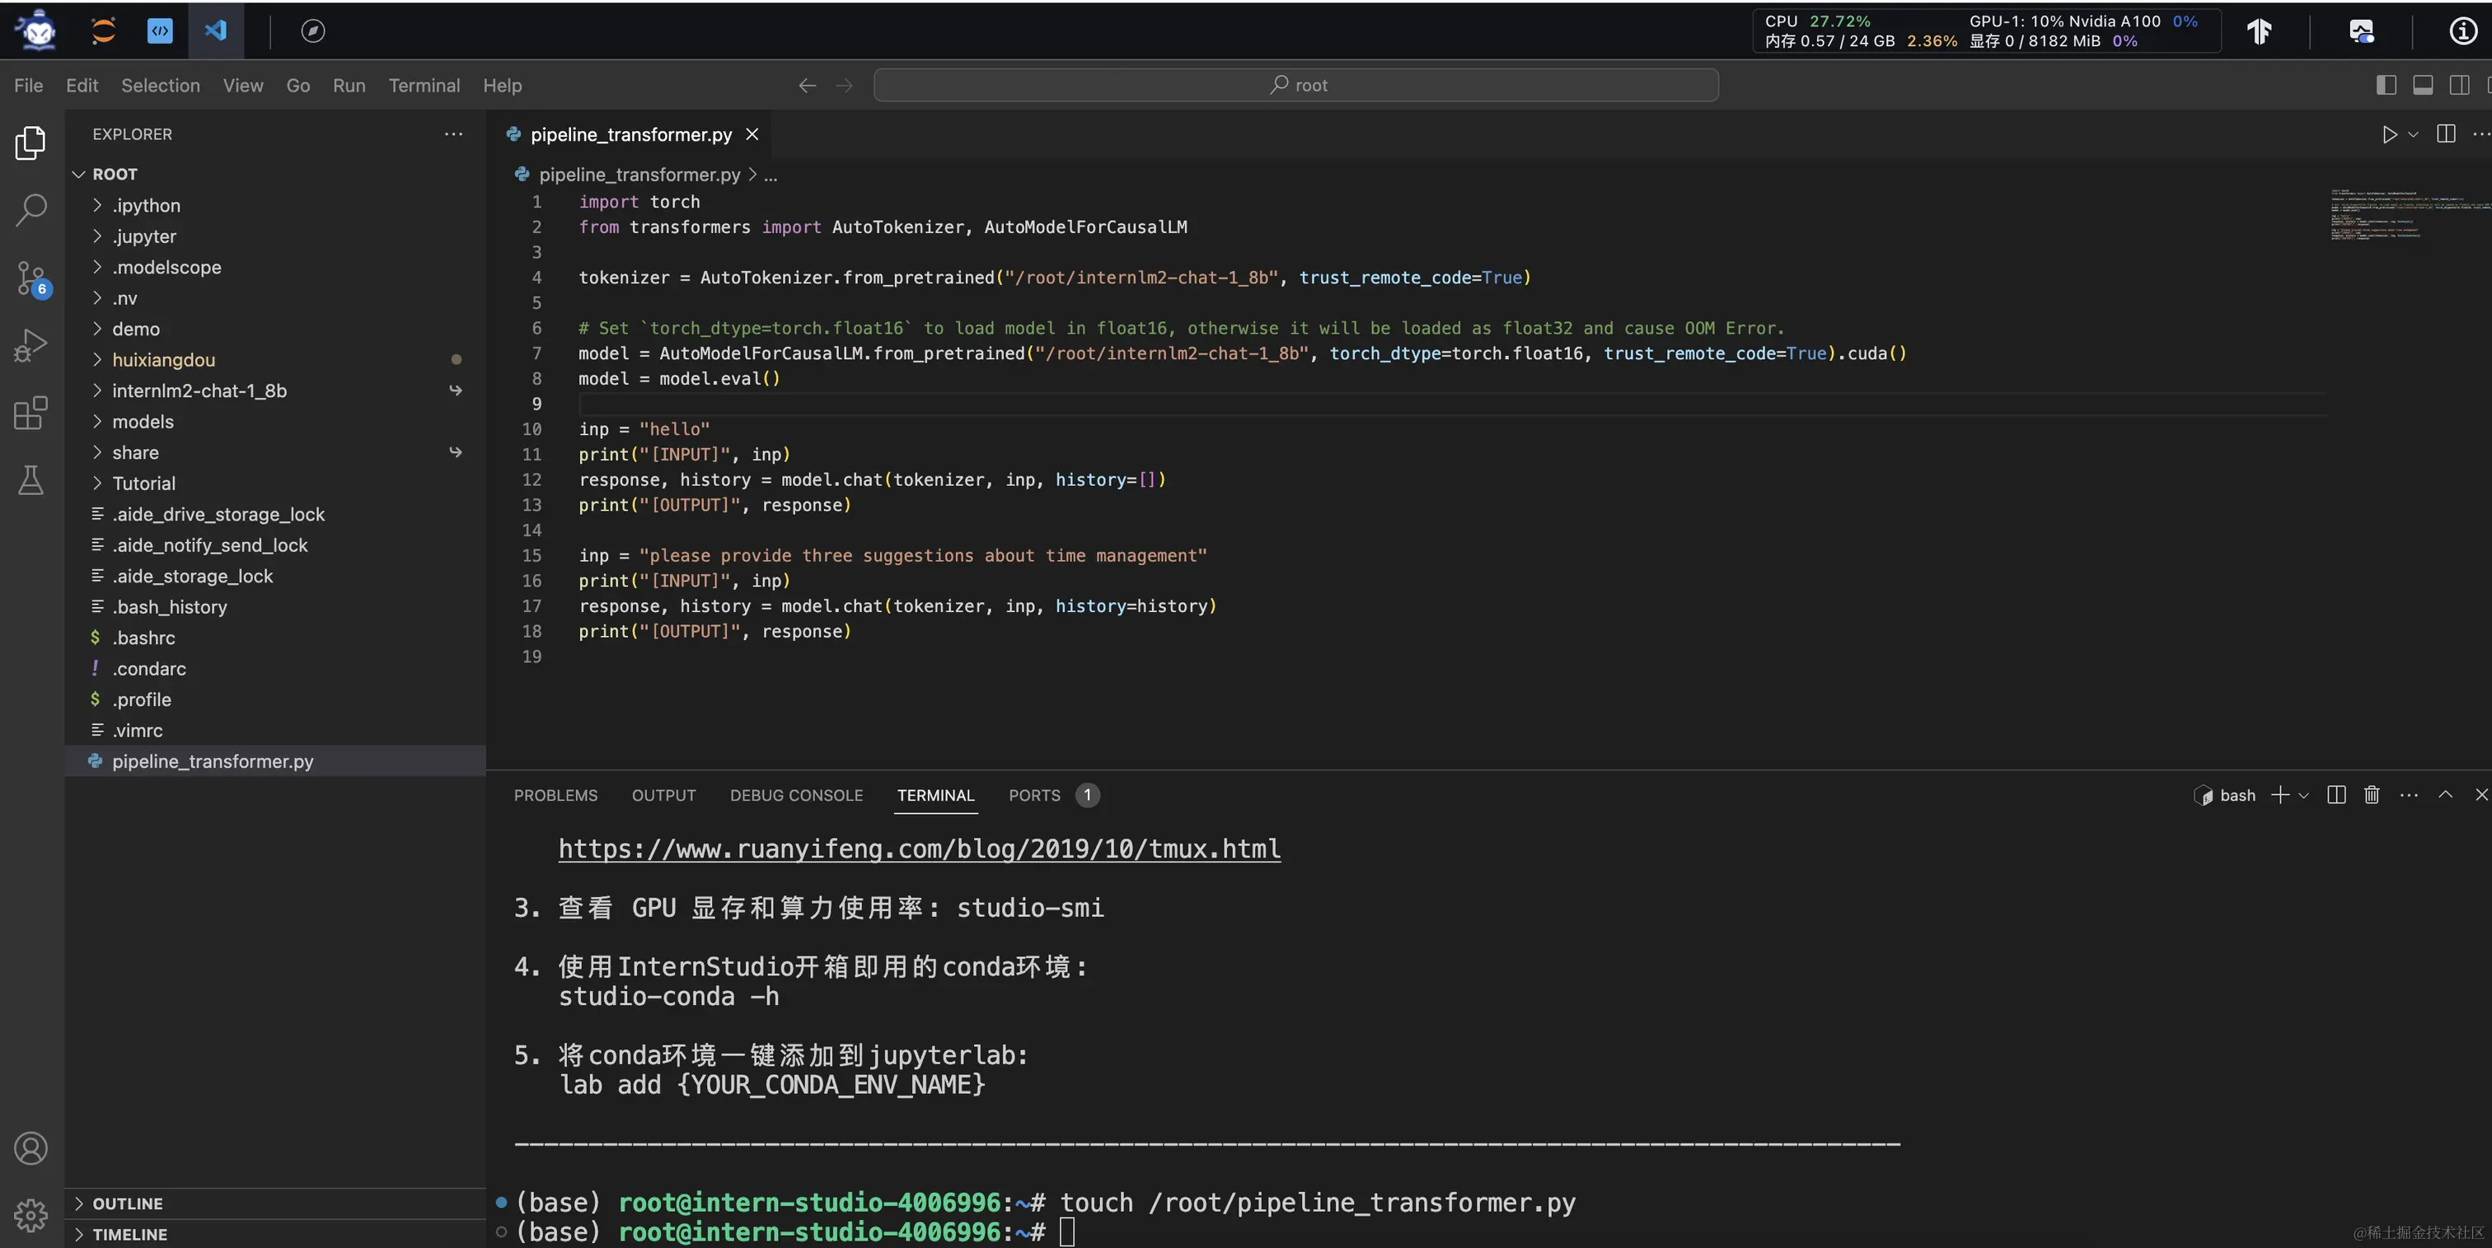Switch to the DEBUG CONSOLE tab
Viewport: 2492px width, 1248px height.
point(795,795)
